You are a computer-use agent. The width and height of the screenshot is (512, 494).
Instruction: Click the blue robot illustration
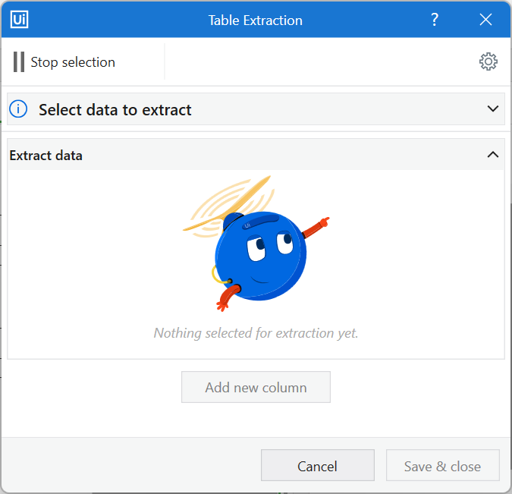click(260, 258)
